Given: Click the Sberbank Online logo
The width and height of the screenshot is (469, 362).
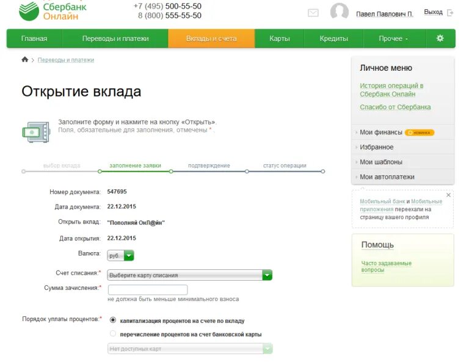Looking at the screenshot, I should [53, 11].
